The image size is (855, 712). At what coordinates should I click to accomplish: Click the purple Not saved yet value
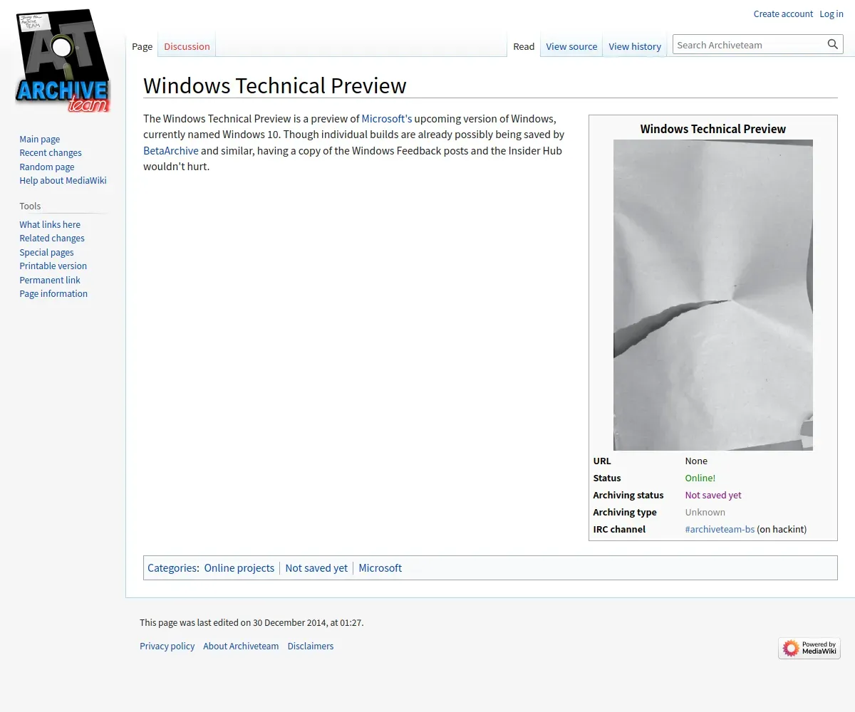713,495
